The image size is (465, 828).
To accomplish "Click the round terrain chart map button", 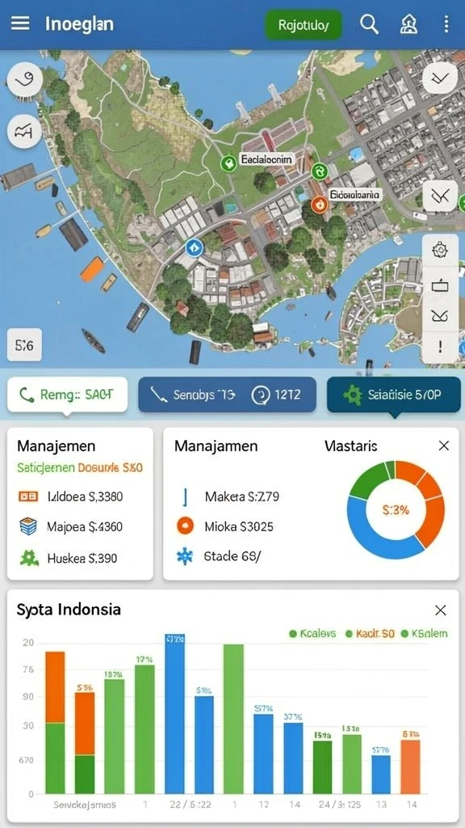I will coord(25,131).
